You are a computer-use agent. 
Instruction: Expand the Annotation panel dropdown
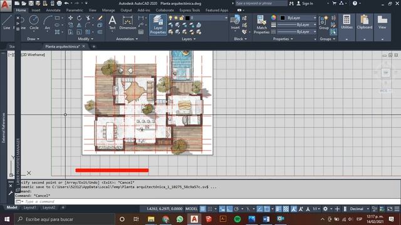tap(127, 39)
